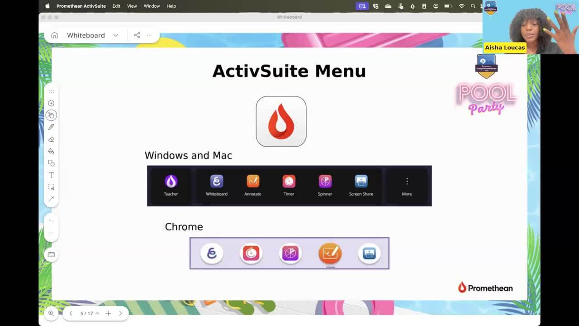
Task: Expand the page list chevron by 5 / 17
Action: [x=97, y=313]
